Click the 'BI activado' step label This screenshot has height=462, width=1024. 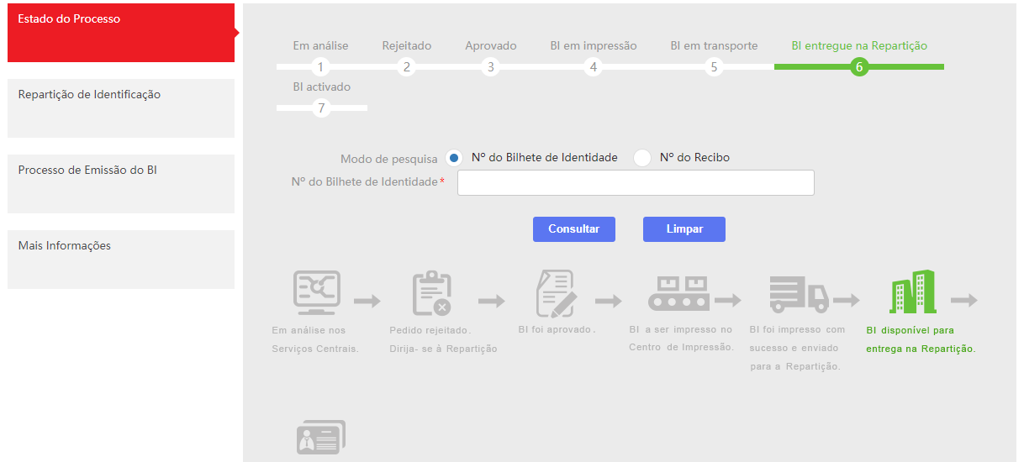tap(322, 87)
